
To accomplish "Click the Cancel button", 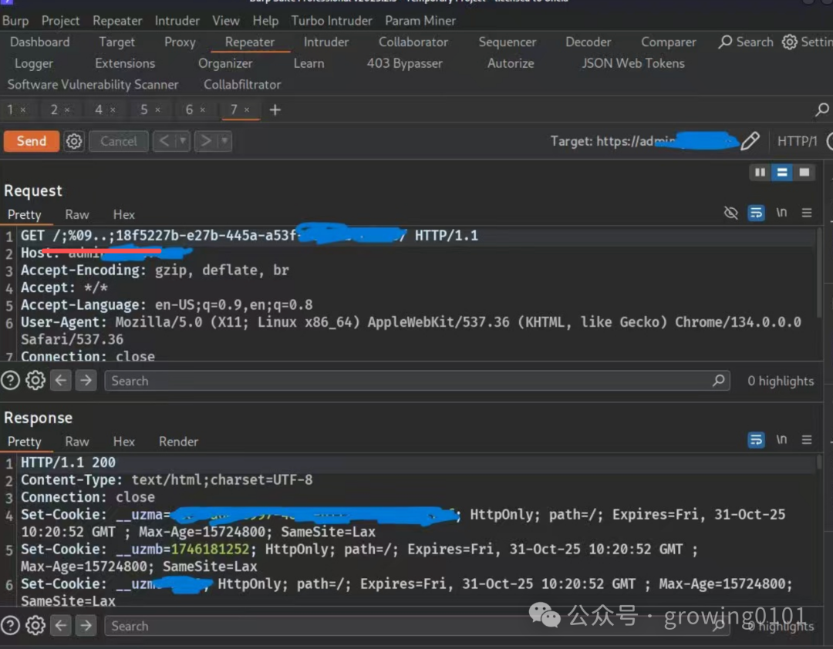I will (x=118, y=141).
